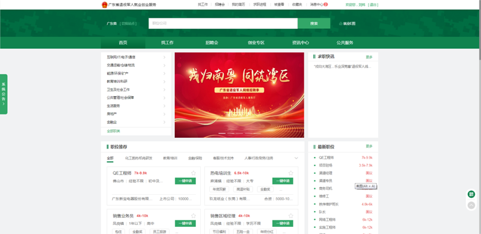Viewport: 481px width, 234px height.
Task: Click the green 搜索 button
Action: 314,23
